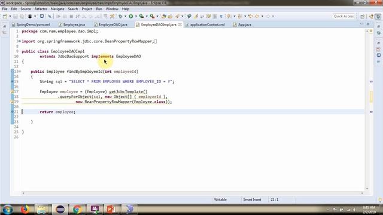This screenshot has width=383, height=215.
Task: Click the 'Writable' status bar entry
Action: click(x=220, y=199)
